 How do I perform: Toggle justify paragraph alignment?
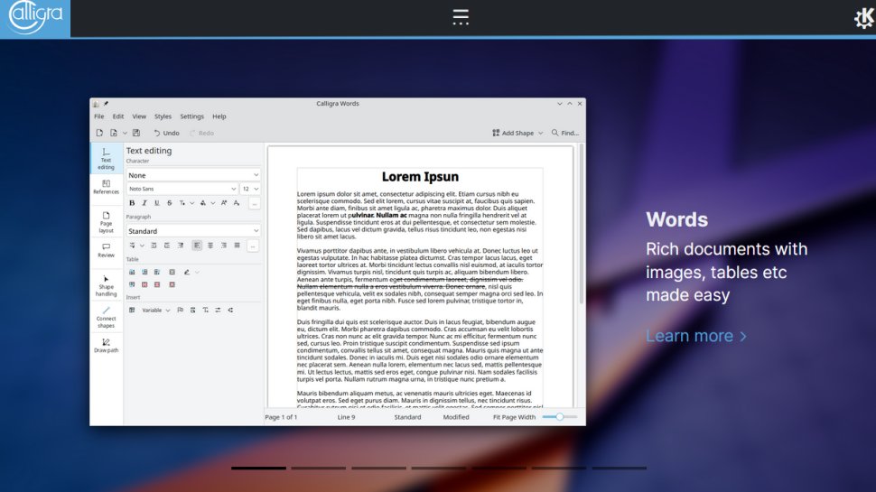(237, 246)
